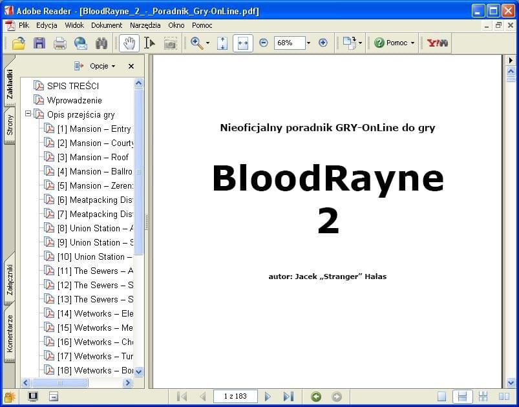This screenshot has width=519, height=407.
Task: Select the Zoom In magnifier tool
Action: pyautogui.click(x=197, y=43)
